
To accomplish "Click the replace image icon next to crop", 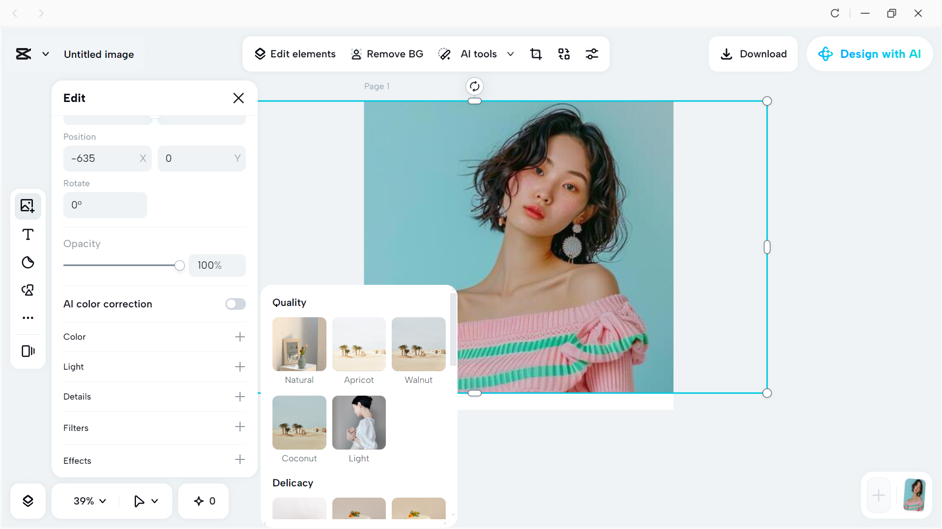I will (564, 53).
